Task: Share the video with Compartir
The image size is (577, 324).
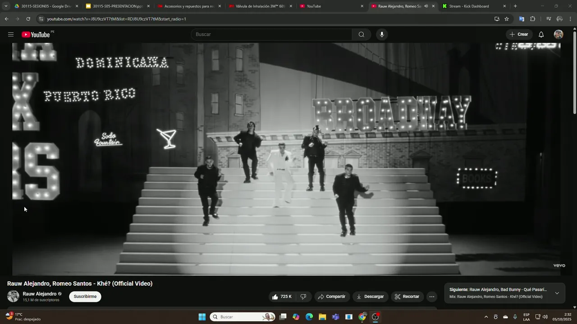Action: point(332,297)
